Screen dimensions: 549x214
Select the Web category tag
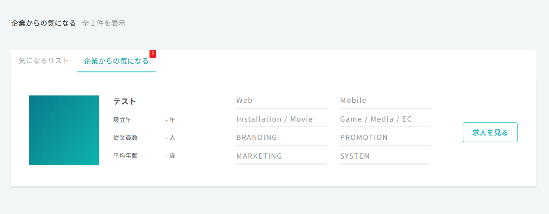tap(244, 101)
